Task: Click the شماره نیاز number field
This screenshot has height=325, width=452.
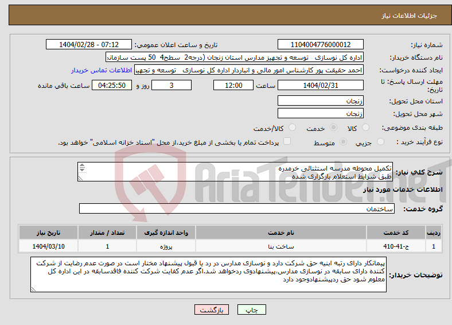Action: tap(320, 44)
